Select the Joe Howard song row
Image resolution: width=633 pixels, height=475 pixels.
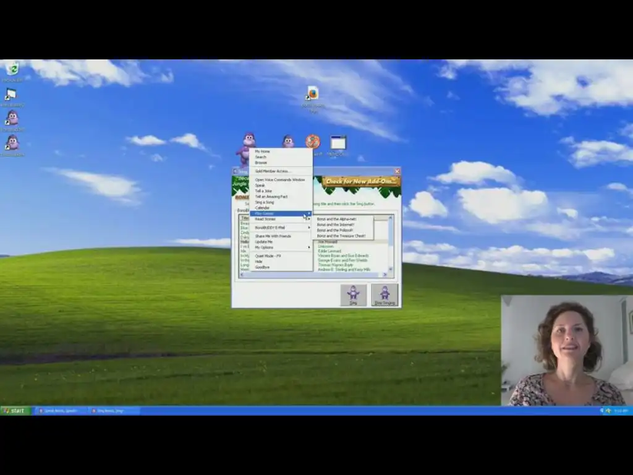point(328,242)
